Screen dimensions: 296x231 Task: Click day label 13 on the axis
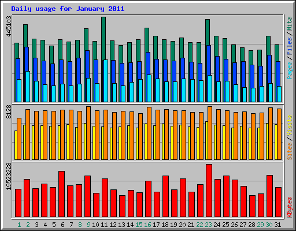[x=121, y=225]
